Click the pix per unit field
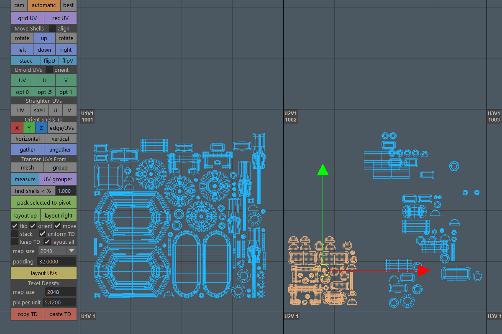 (60, 302)
